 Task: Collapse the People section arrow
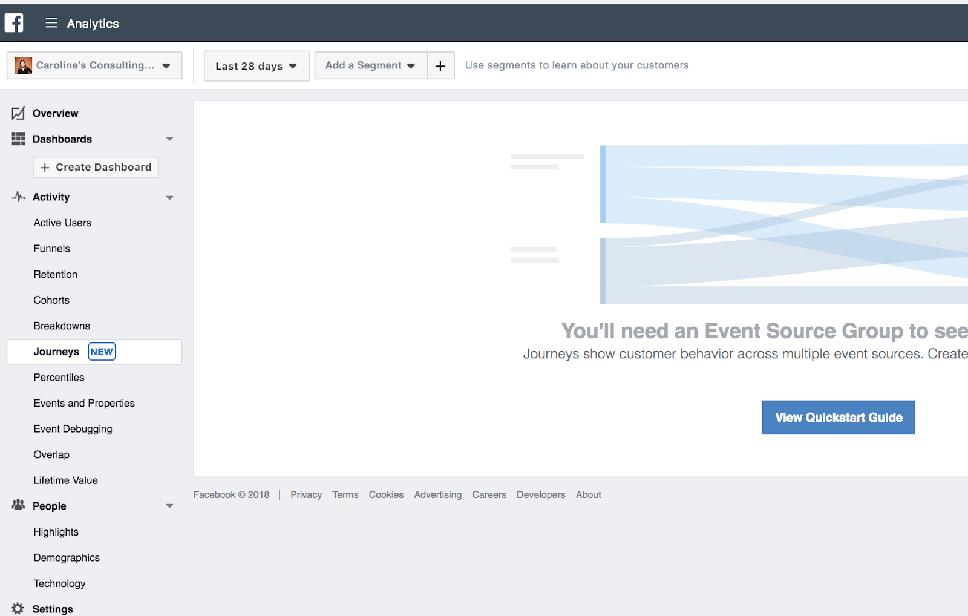[170, 506]
